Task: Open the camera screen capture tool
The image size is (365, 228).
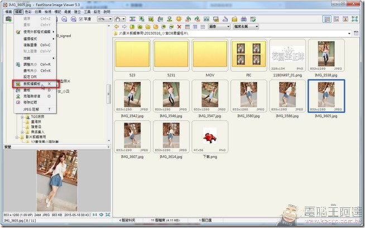Action: click(x=8, y=19)
